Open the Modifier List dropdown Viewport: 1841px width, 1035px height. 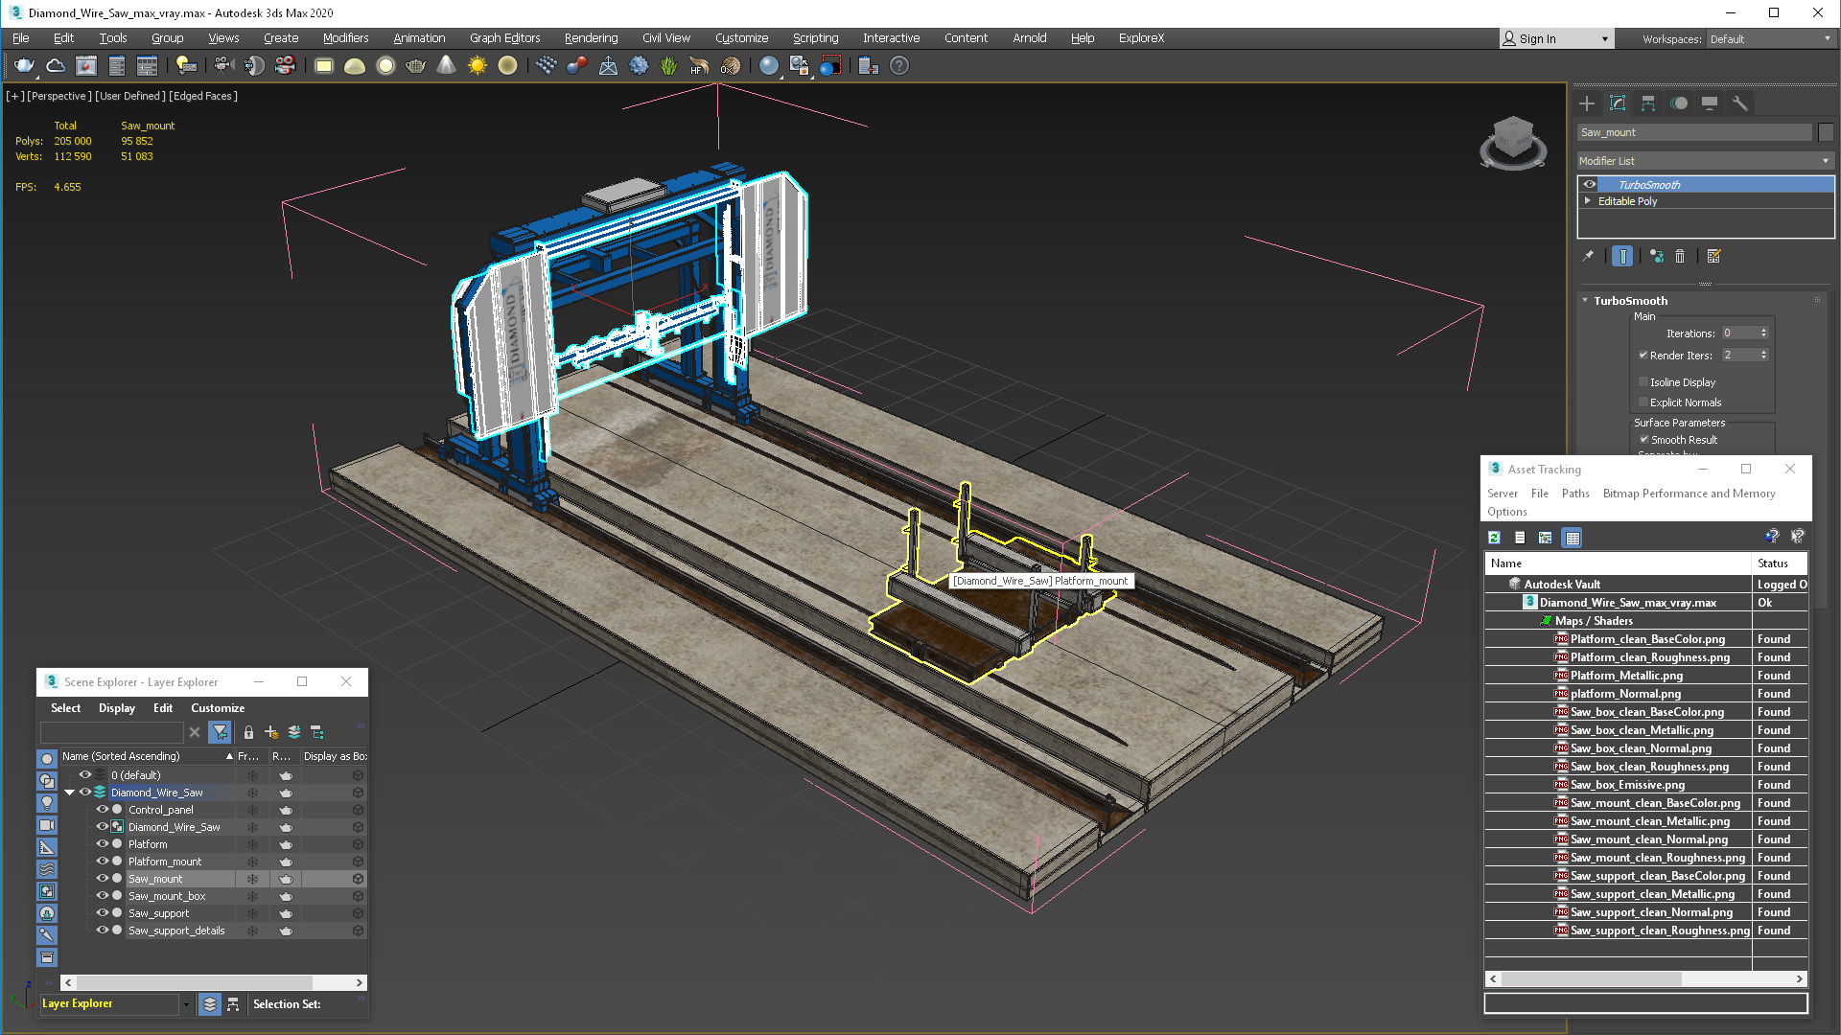[1706, 161]
